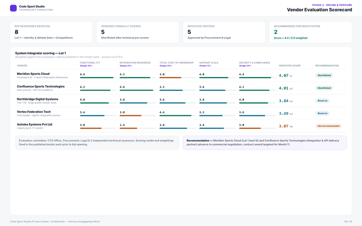Click Confluence's Integration Readiness bar
The image size is (362, 226).
138,90
